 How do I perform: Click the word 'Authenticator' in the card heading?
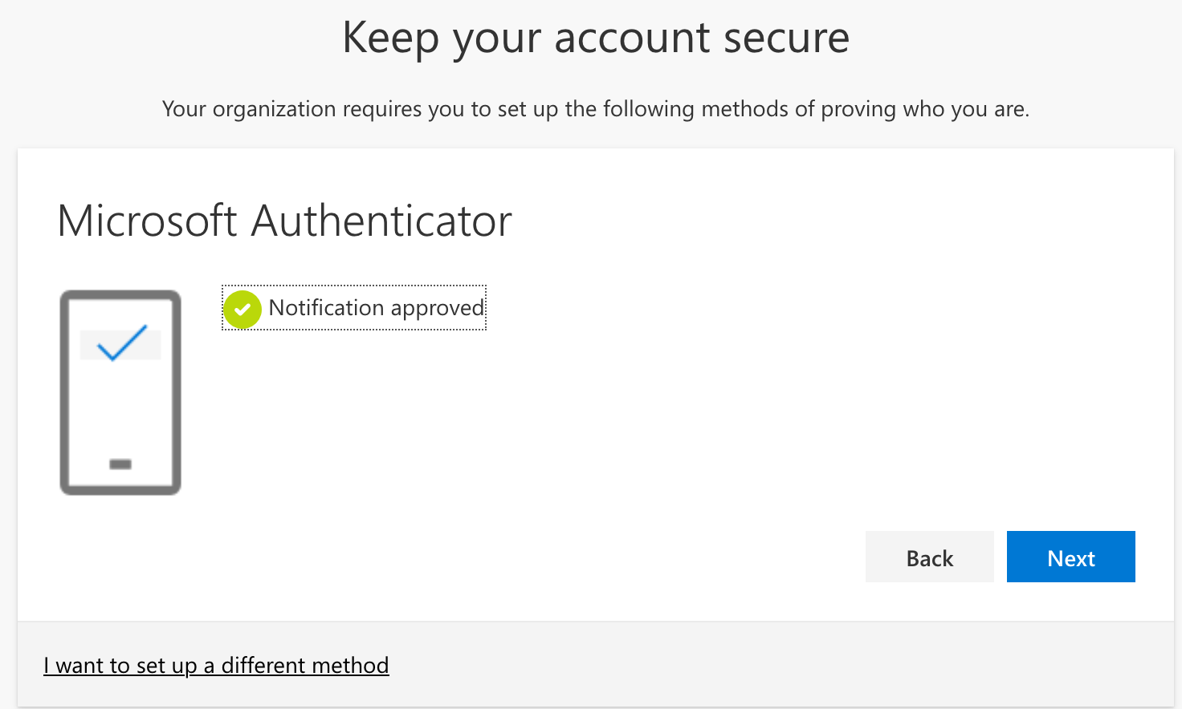(x=381, y=221)
